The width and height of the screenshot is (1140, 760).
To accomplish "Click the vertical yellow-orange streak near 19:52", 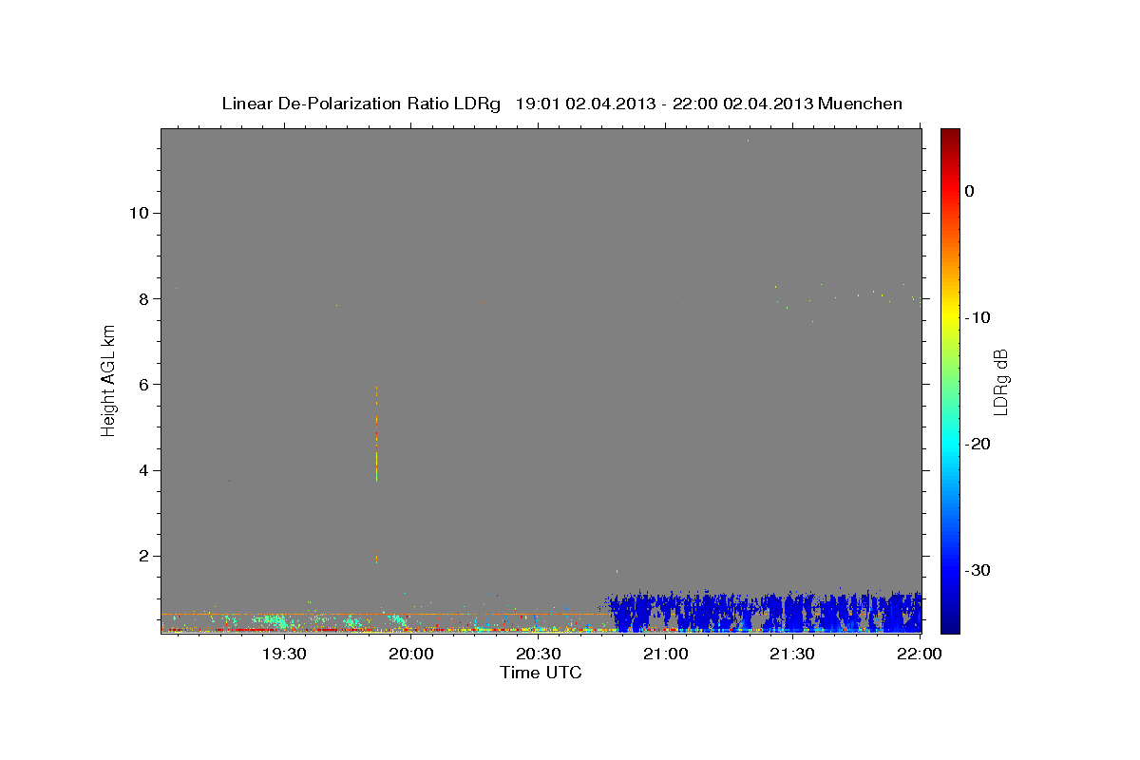I will pyautogui.click(x=377, y=433).
